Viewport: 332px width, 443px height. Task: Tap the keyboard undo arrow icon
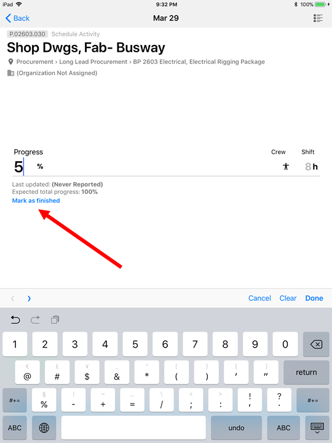[x=15, y=320]
